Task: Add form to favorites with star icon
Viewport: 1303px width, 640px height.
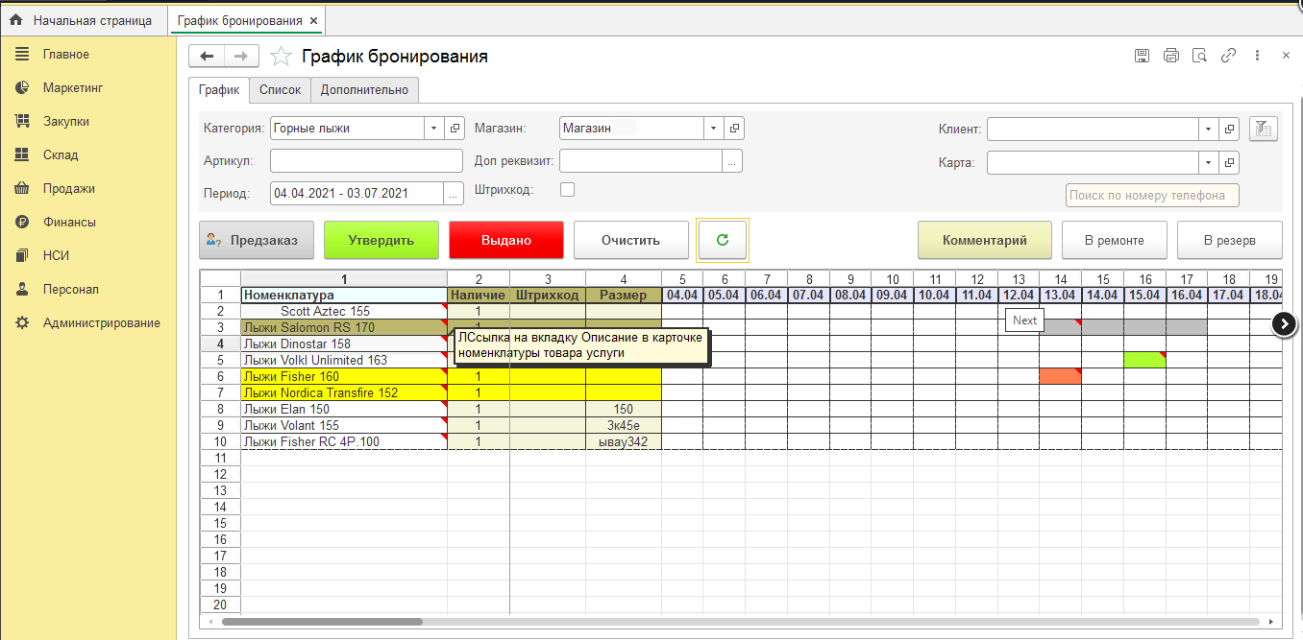Action: click(x=281, y=57)
